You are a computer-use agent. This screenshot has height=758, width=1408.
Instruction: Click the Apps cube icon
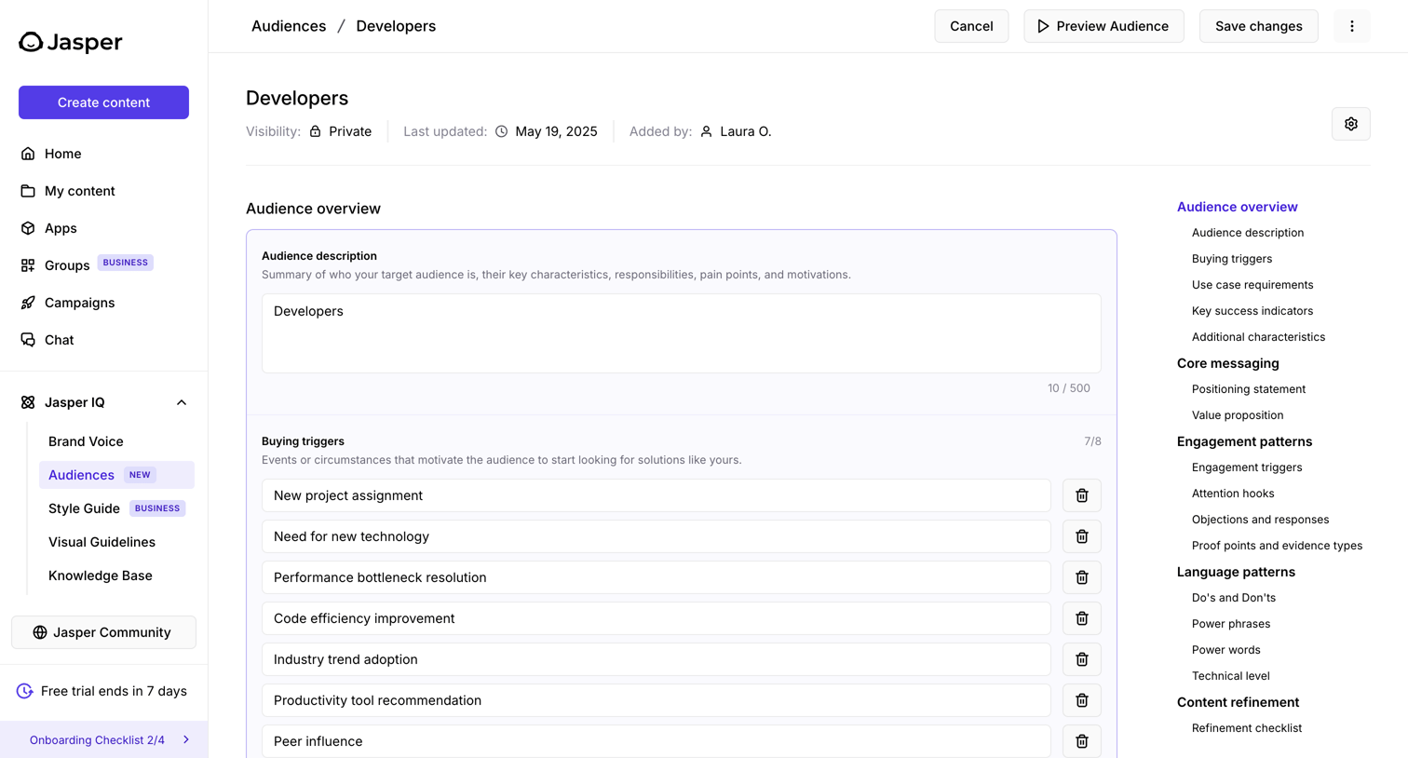coord(28,228)
